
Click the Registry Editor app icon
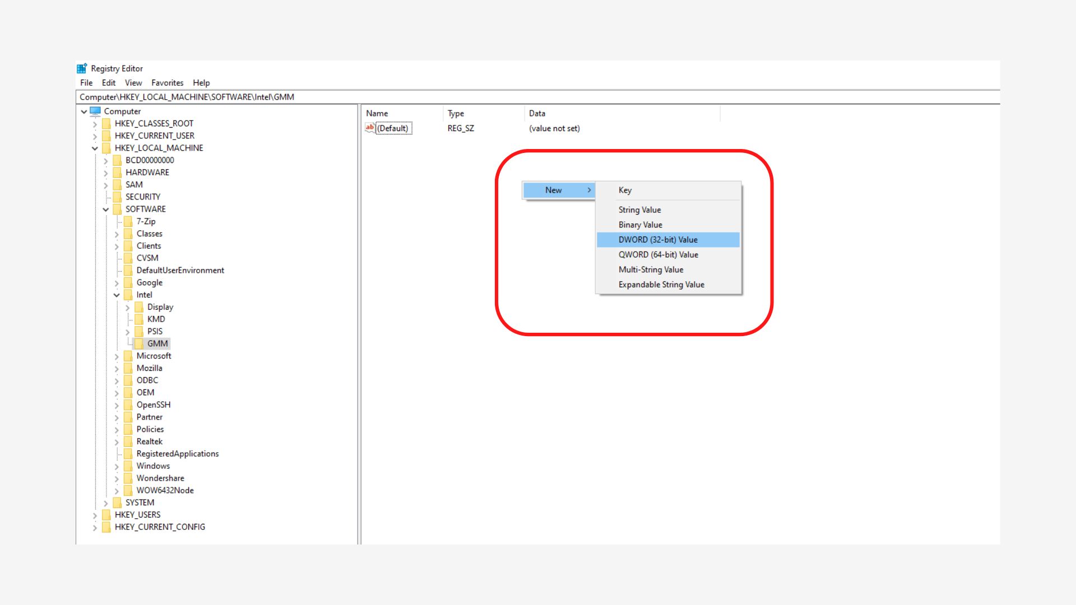coord(82,68)
